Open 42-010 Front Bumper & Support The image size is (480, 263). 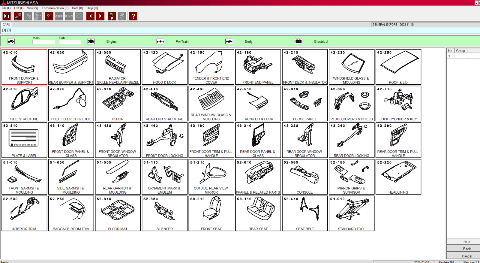tap(24, 67)
